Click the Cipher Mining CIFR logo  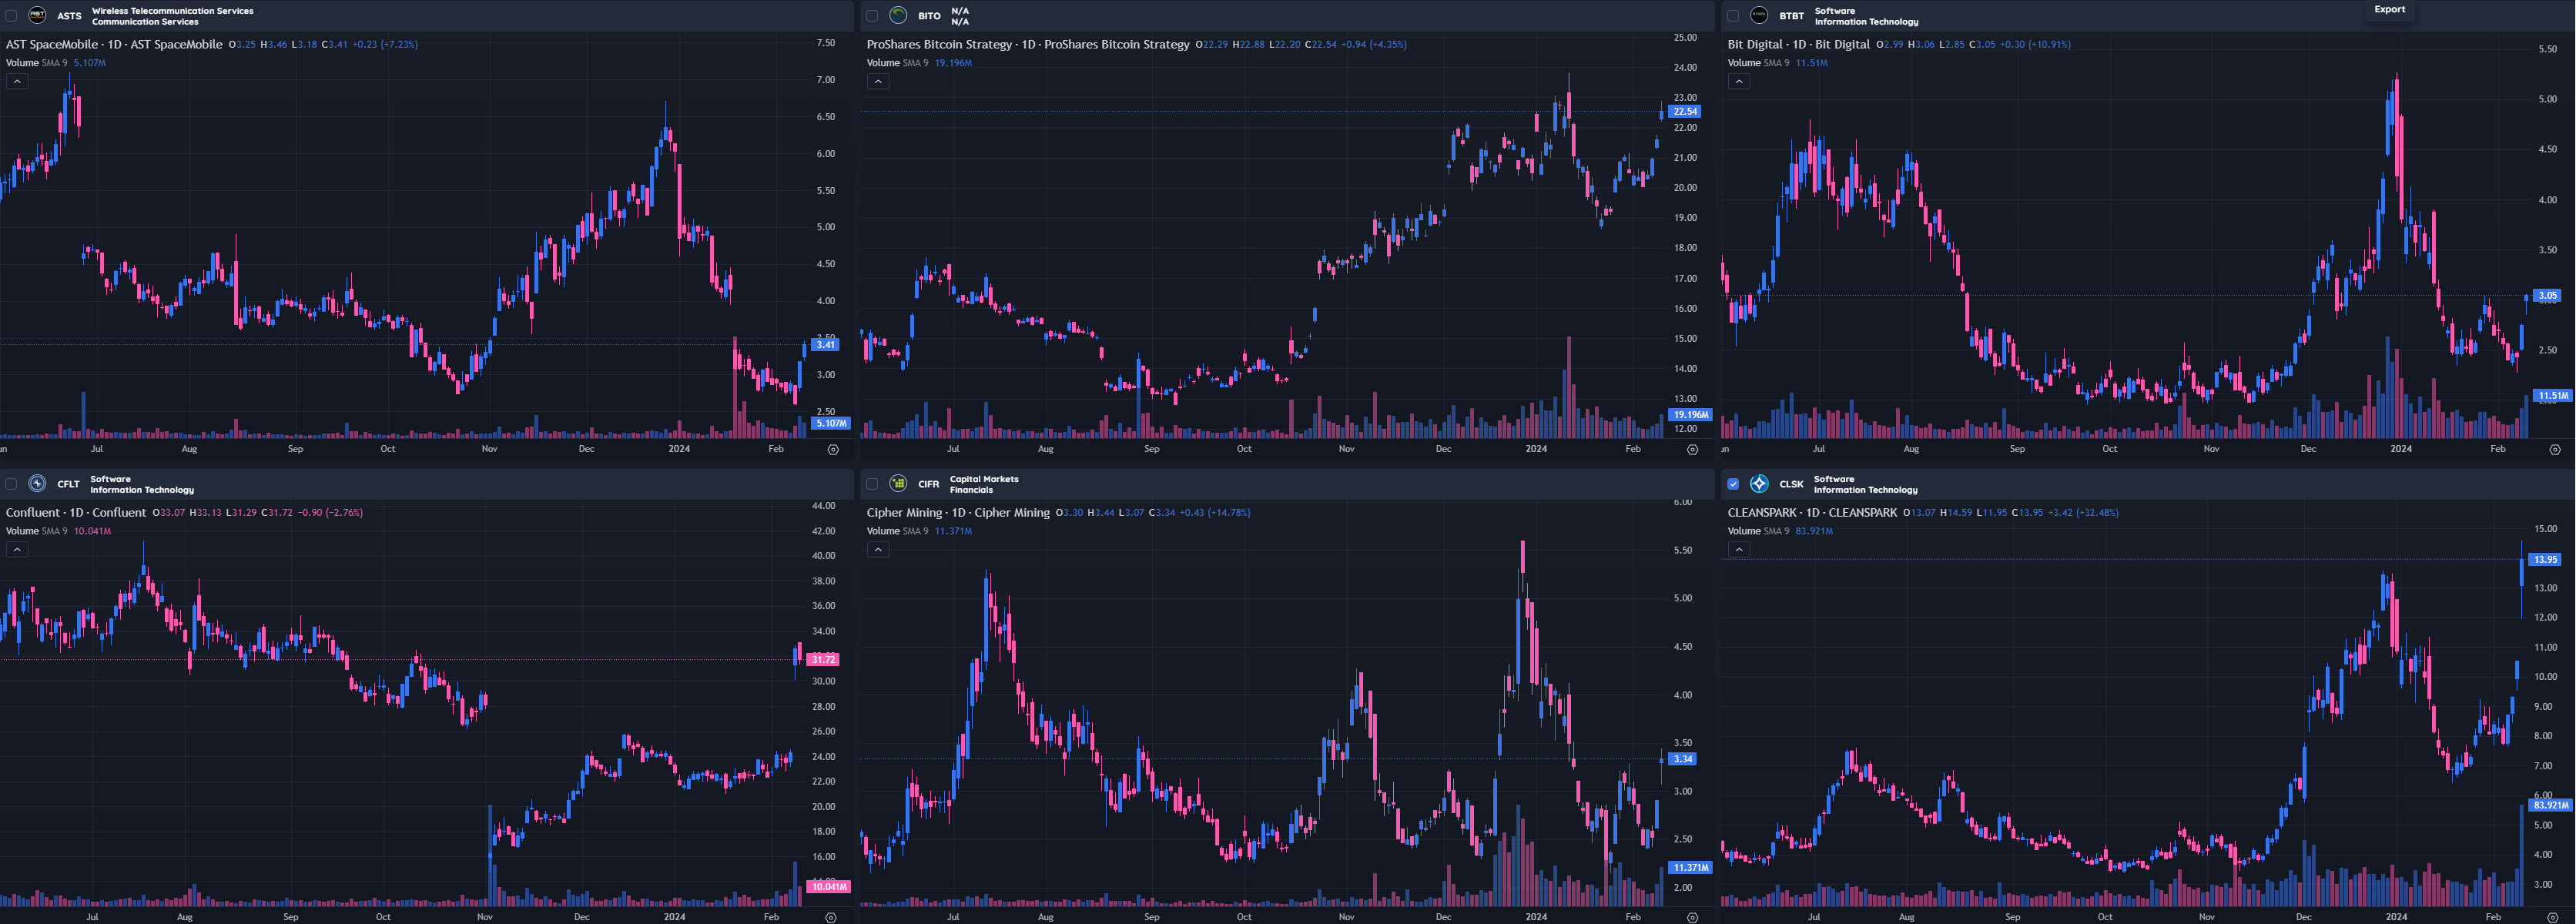tap(898, 484)
